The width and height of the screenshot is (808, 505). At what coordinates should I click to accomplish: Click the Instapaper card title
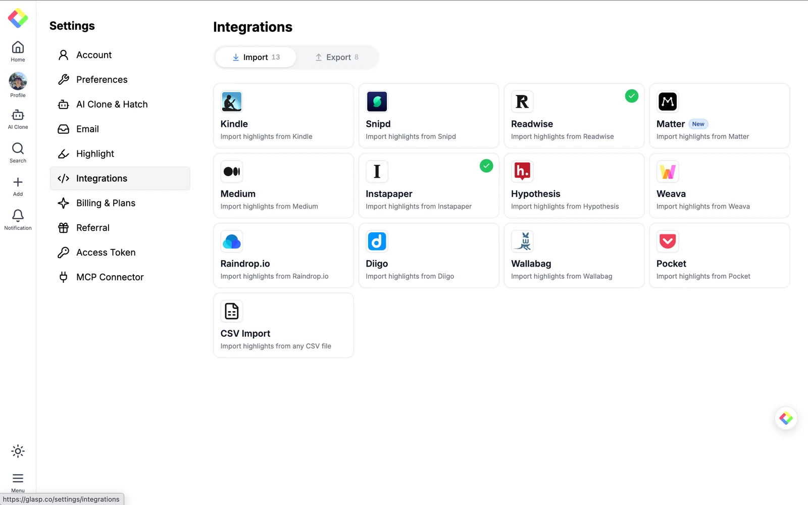tap(389, 194)
